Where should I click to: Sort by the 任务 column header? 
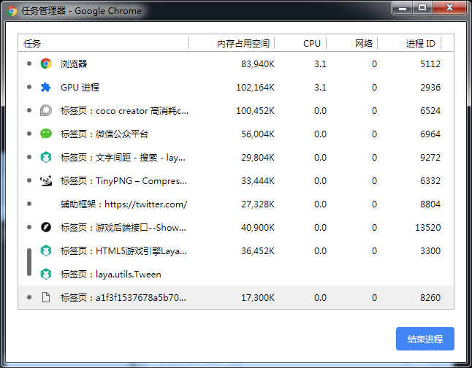pyautogui.click(x=103, y=43)
